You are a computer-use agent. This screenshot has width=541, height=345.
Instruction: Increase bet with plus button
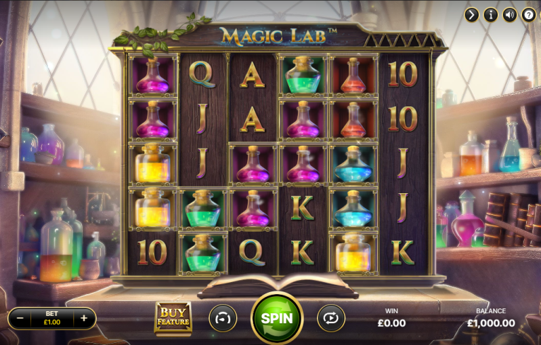click(x=84, y=318)
